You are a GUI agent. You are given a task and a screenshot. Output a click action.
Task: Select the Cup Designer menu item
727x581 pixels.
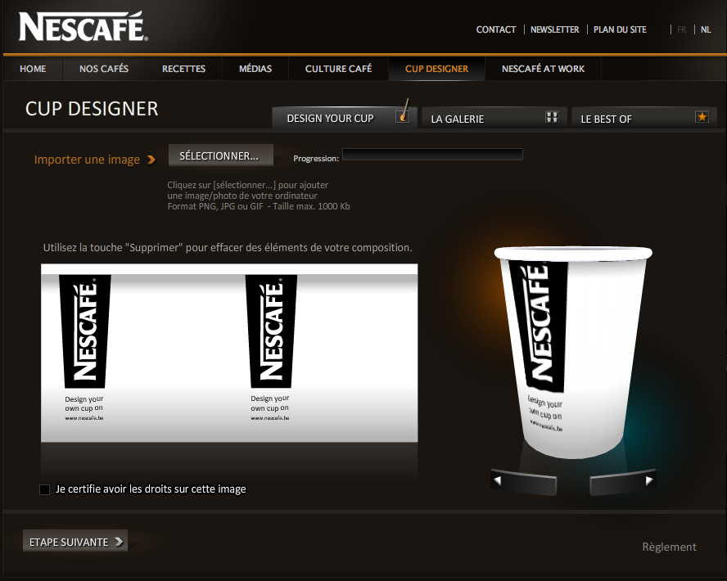click(436, 69)
